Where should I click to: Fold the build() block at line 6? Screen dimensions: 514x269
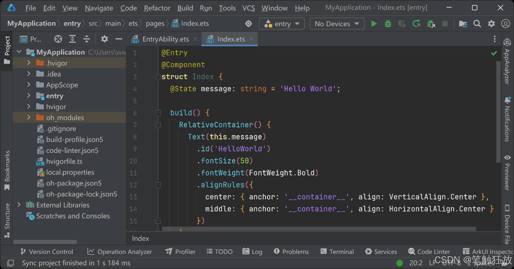pyautogui.click(x=158, y=113)
